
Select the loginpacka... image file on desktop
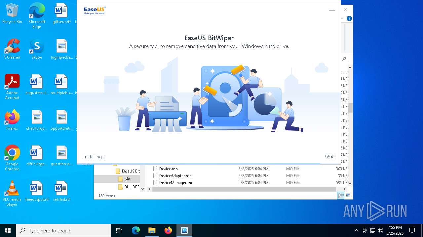[61, 49]
